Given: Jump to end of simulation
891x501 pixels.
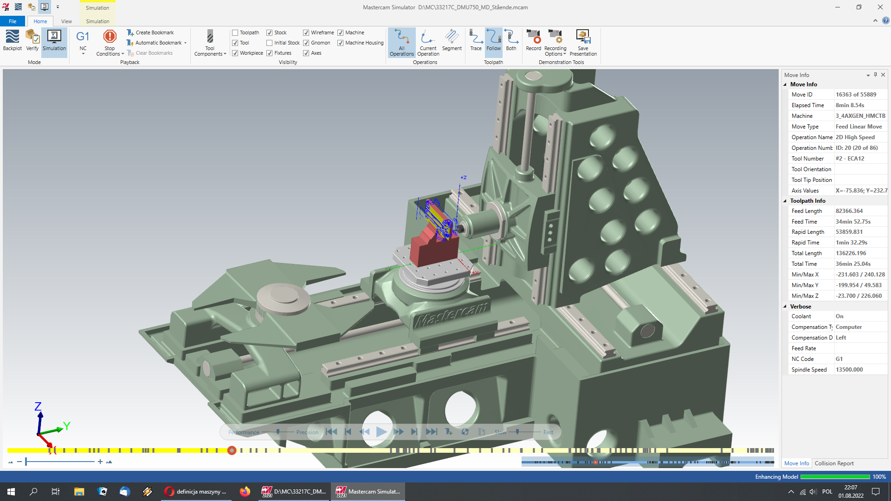Looking at the screenshot, I should click(432, 432).
